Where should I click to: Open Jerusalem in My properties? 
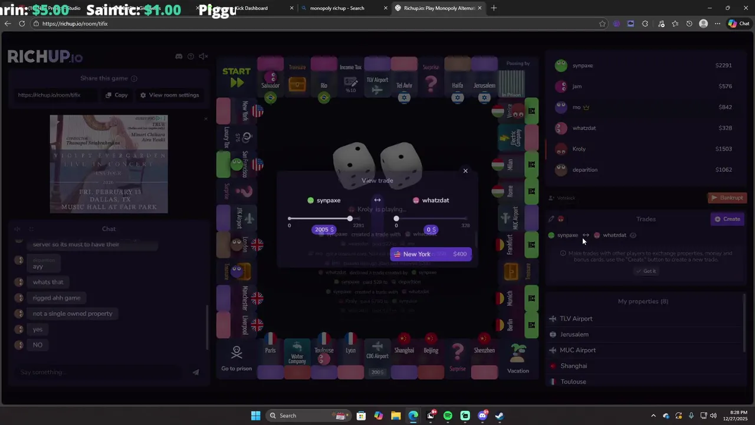pos(643,335)
